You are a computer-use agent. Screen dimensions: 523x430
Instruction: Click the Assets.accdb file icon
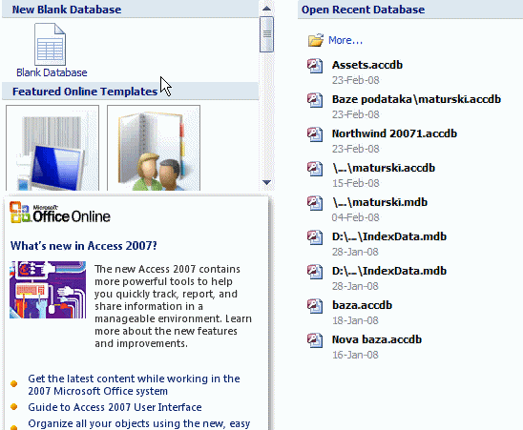[x=315, y=66]
